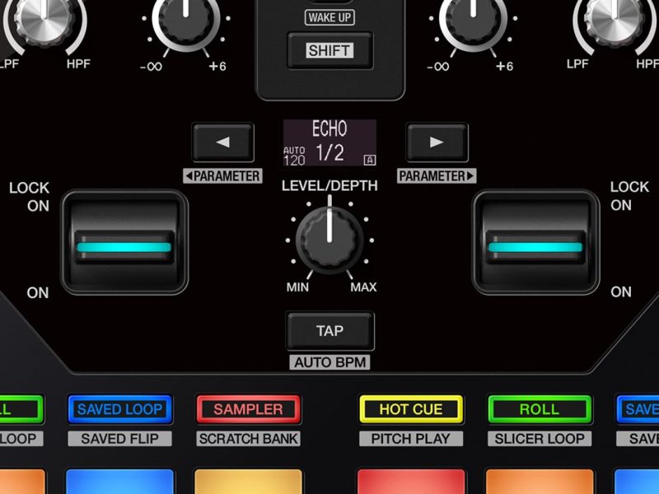Select the SAVED LOOP pad mode button

click(119, 409)
